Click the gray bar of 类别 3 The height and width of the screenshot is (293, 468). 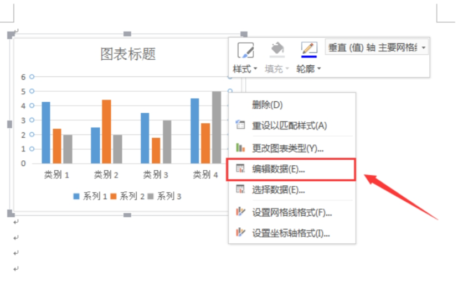(167, 142)
